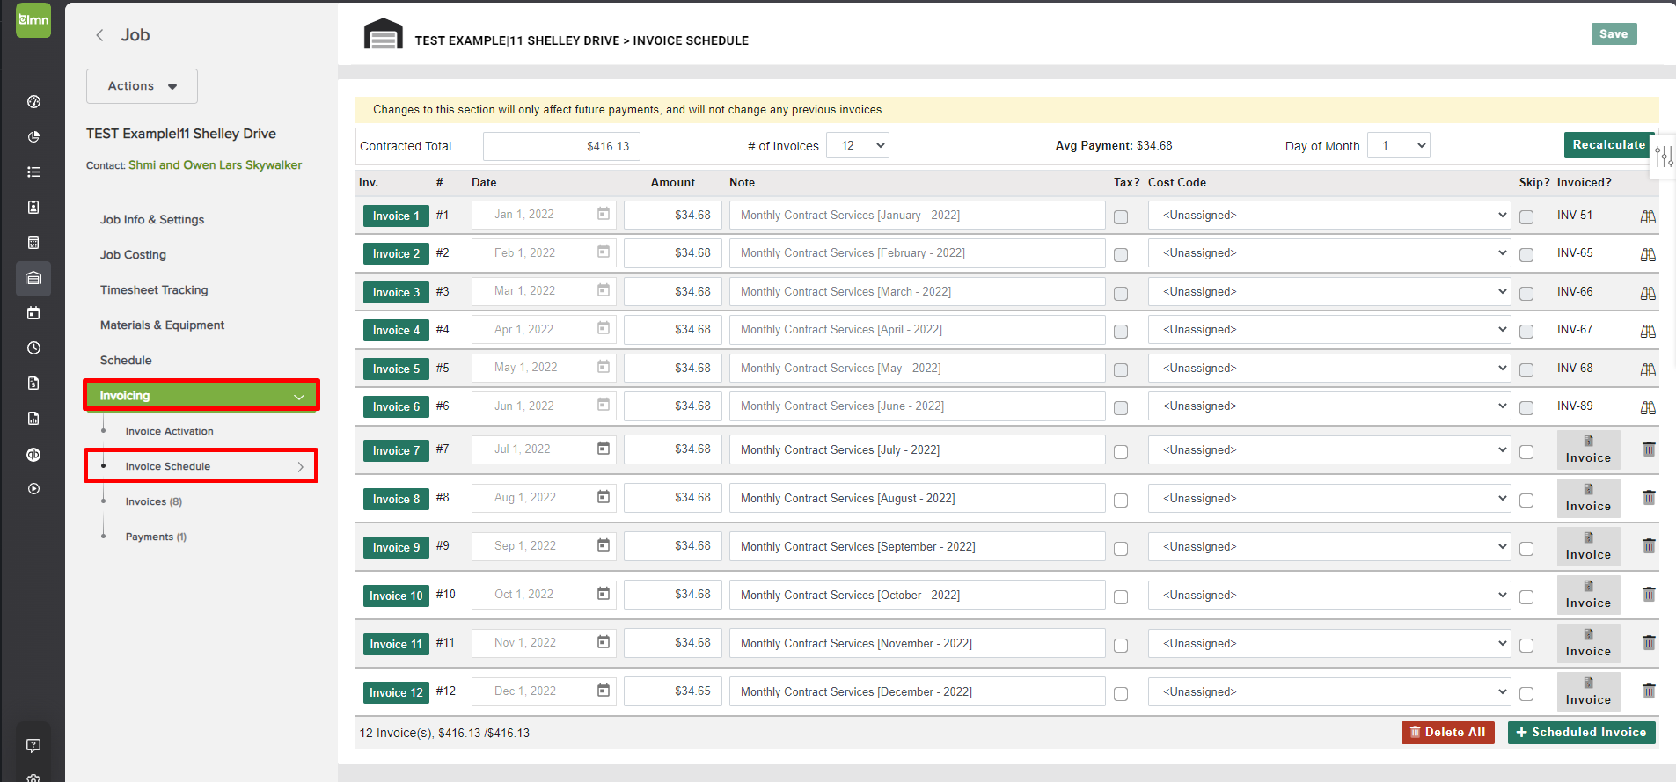The width and height of the screenshot is (1676, 782).
Task: Open Materials & Equipment section
Action: [x=162, y=325]
